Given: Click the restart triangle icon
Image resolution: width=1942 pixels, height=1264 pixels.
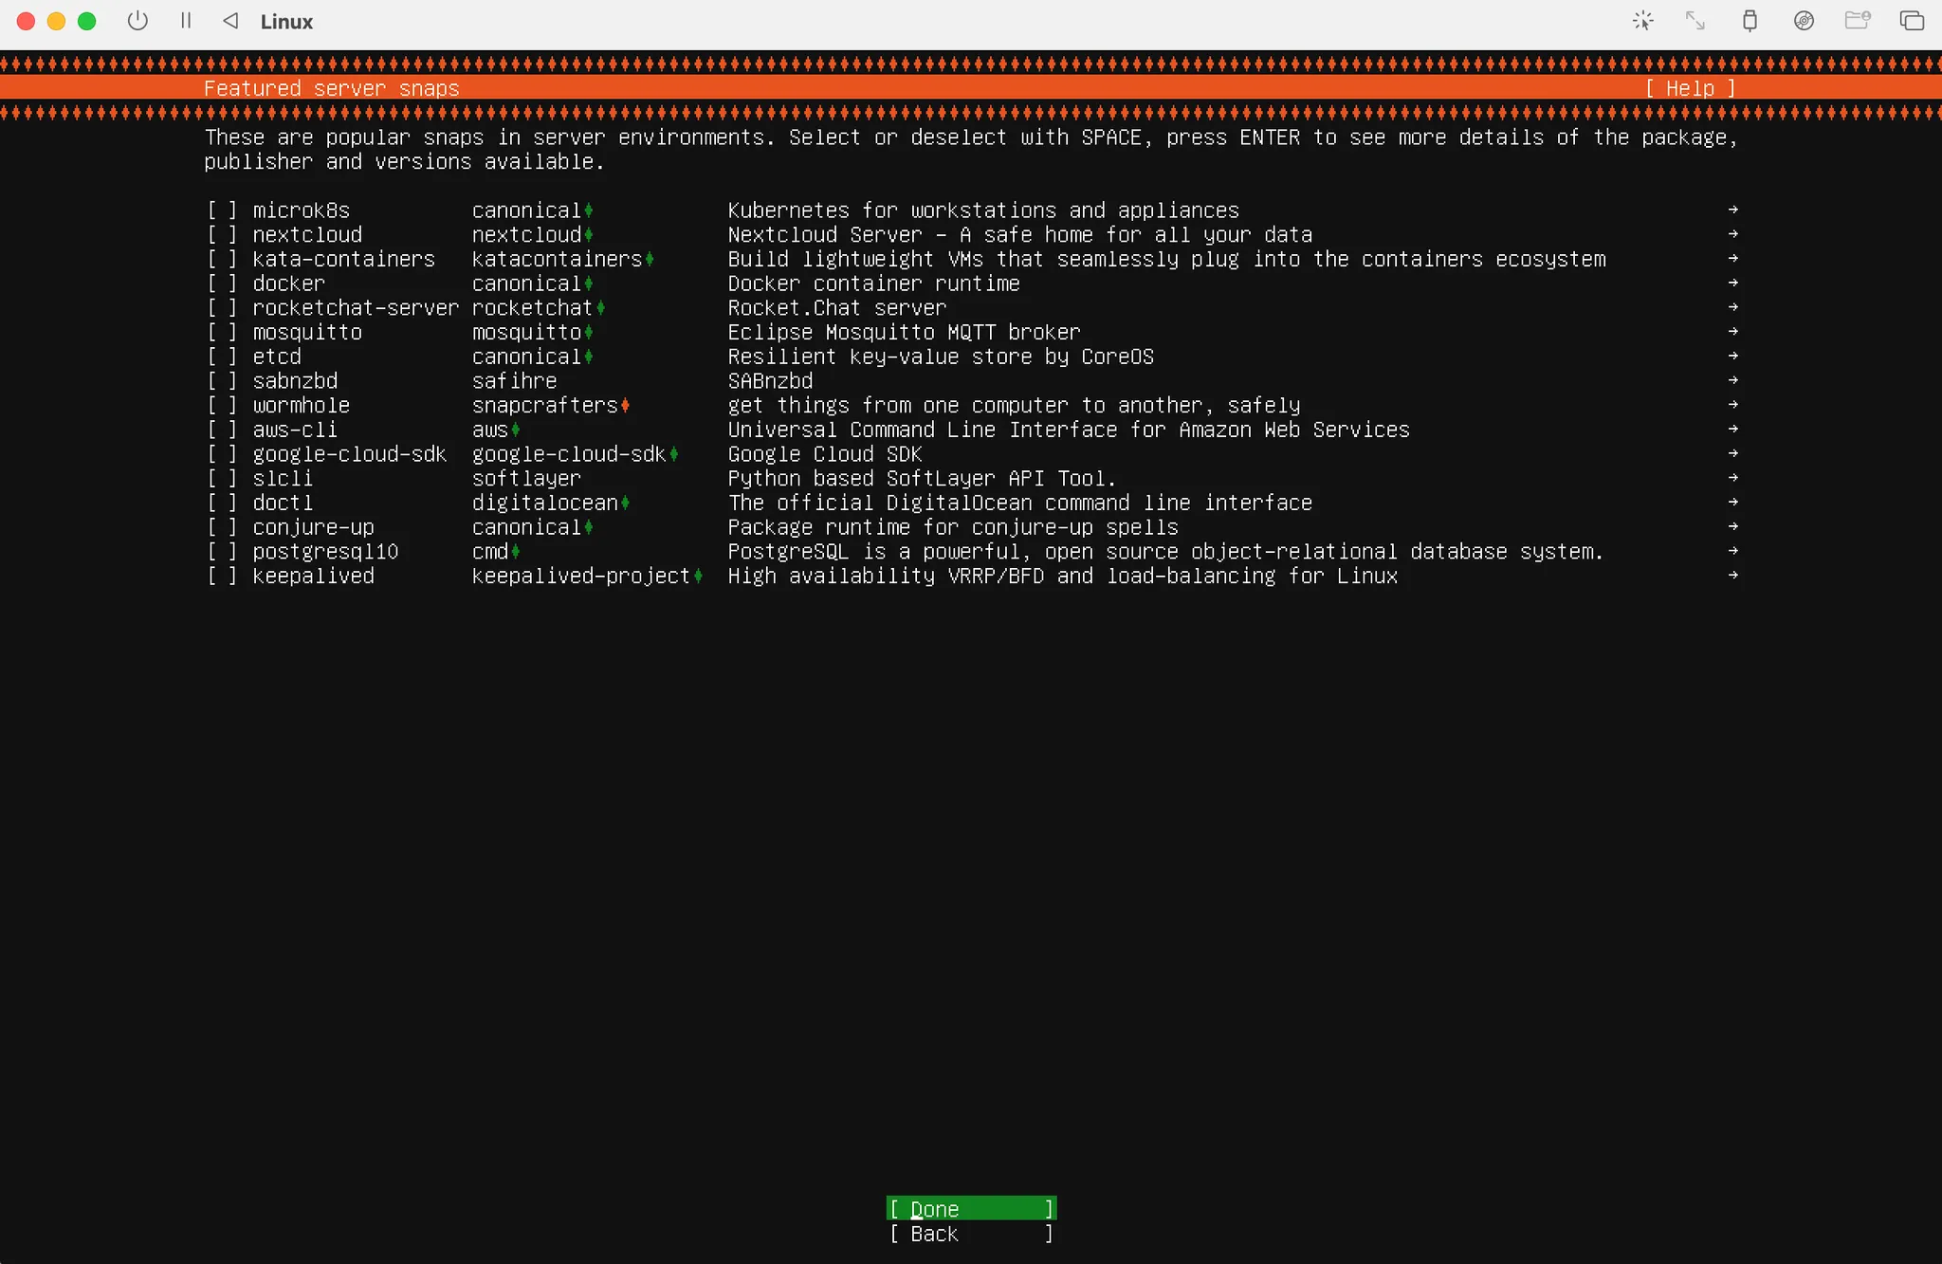Looking at the screenshot, I should point(230,21).
